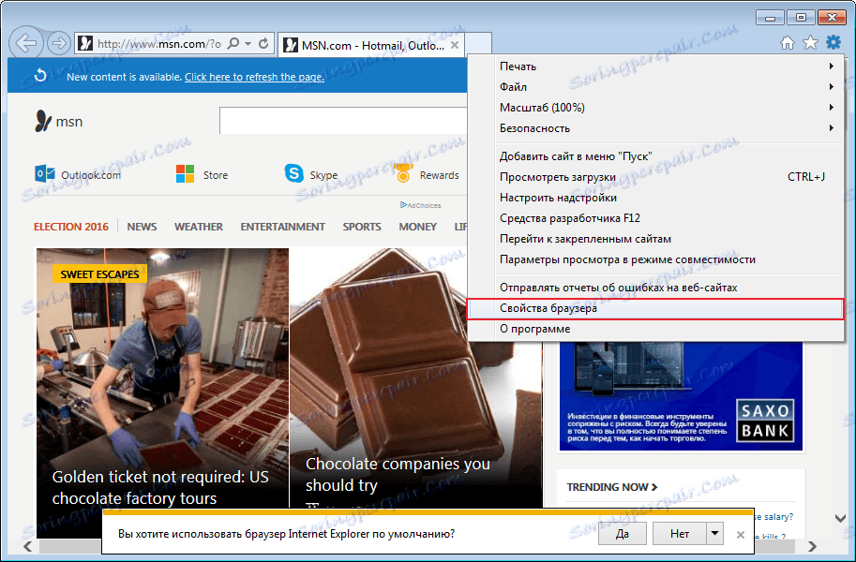Viewport: 856px width, 562px height.
Task: Open the Home page icon
Action: 788,42
